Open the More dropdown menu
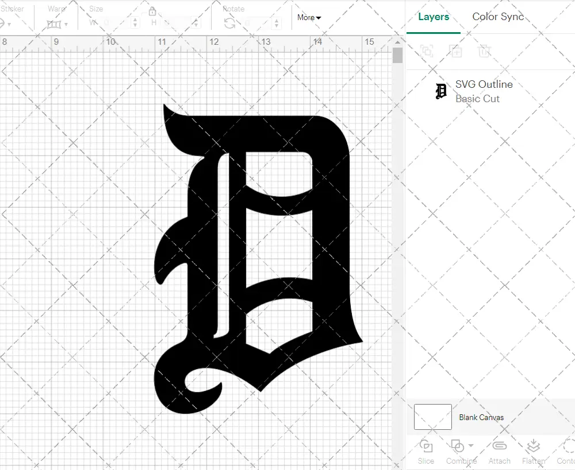 (309, 18)
